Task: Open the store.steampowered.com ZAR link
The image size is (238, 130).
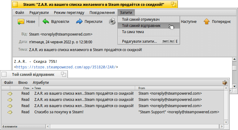Action: pyautogui.click(x=66, y=67)
